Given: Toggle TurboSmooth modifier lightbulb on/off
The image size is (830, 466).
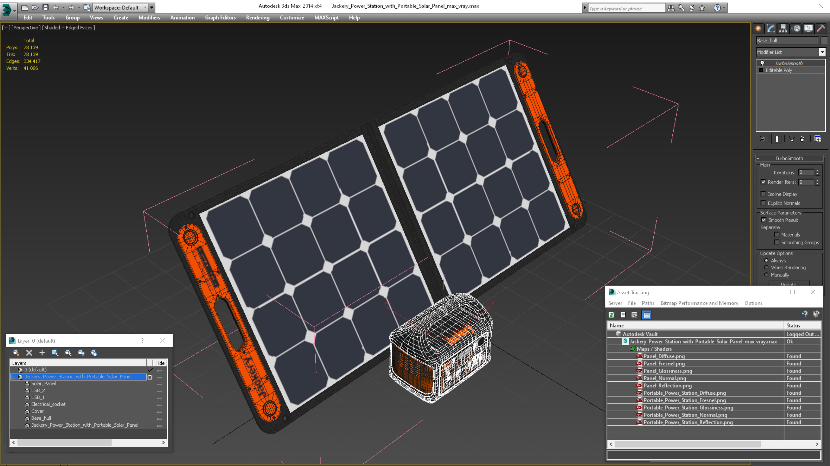Looking at the screenshot, I should (x=762, y=63).
